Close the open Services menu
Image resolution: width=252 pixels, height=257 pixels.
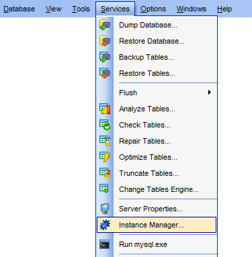(115, 9)
